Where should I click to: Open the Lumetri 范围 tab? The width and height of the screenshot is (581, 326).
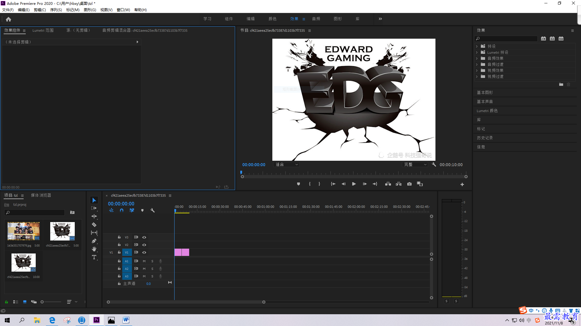click(x=43, y=30)
